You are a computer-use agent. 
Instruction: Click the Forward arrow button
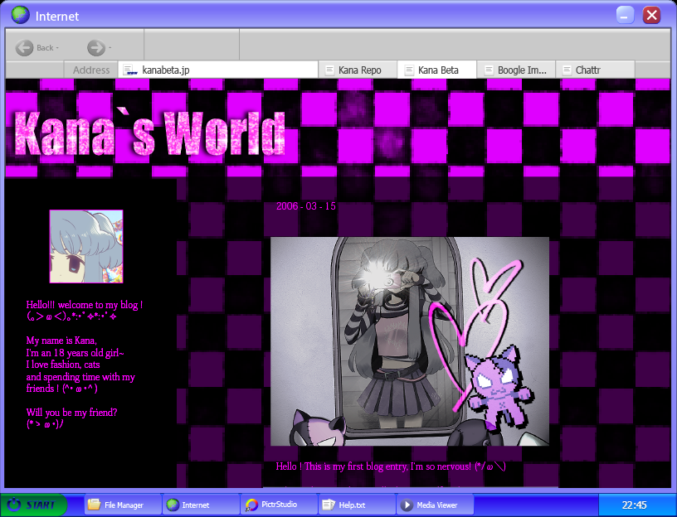[96, 47]
